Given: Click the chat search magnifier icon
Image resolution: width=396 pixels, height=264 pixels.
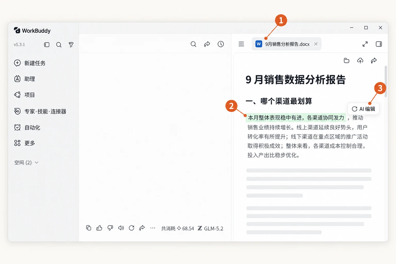Looking at the screenshot, I should click(x=193, y=44).
